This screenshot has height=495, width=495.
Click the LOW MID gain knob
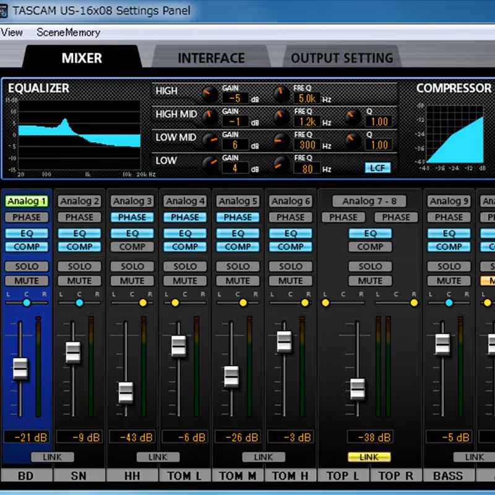click(210, 140)
